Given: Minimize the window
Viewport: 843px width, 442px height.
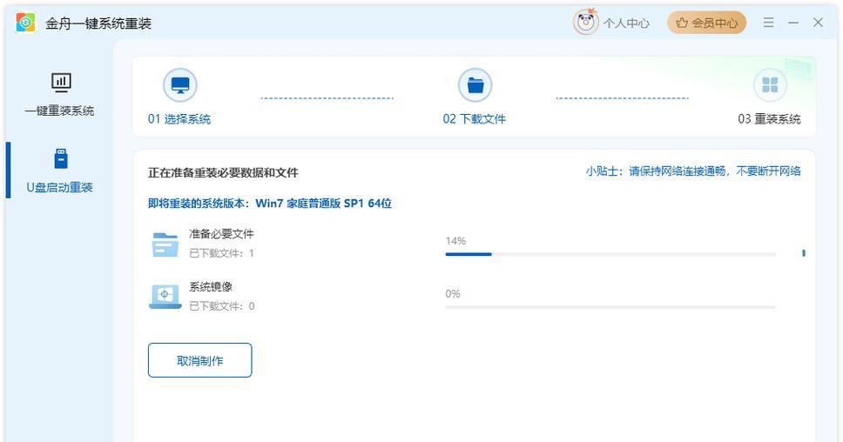Looking at the screenshot, I should click(792, 23).
